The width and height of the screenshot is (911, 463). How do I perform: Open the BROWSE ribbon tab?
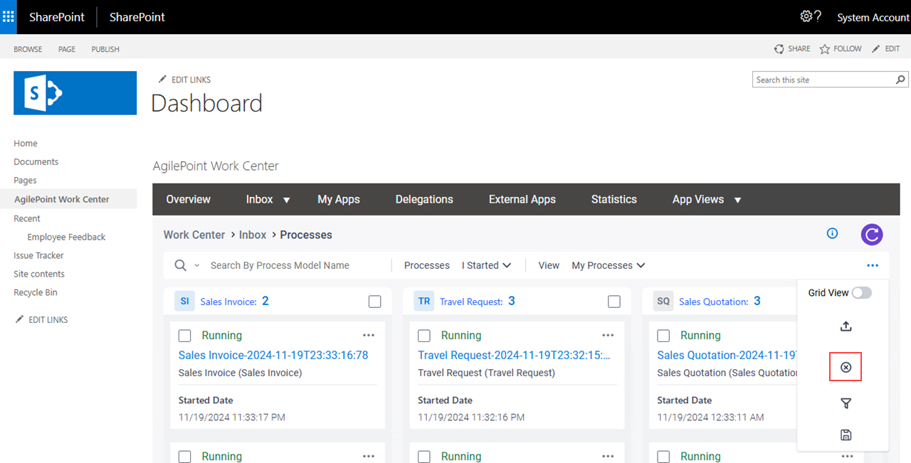28,49
